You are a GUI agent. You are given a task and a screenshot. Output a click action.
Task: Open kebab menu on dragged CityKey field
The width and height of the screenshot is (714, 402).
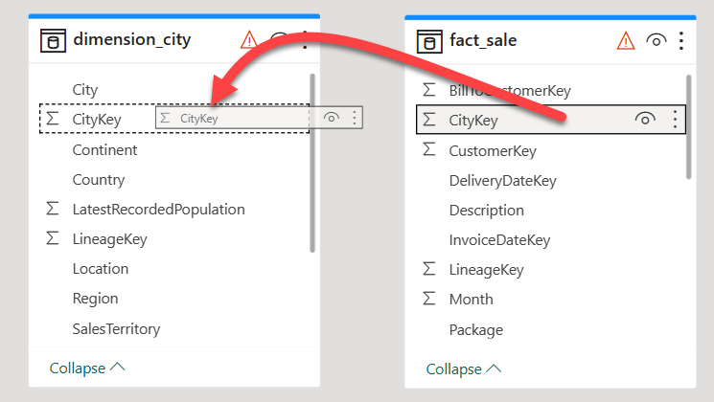(x=355, y=118)
